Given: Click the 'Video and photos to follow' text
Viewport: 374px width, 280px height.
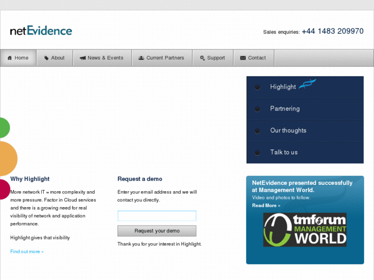Looking at the screenshot, I should click(x=281, y=198).
